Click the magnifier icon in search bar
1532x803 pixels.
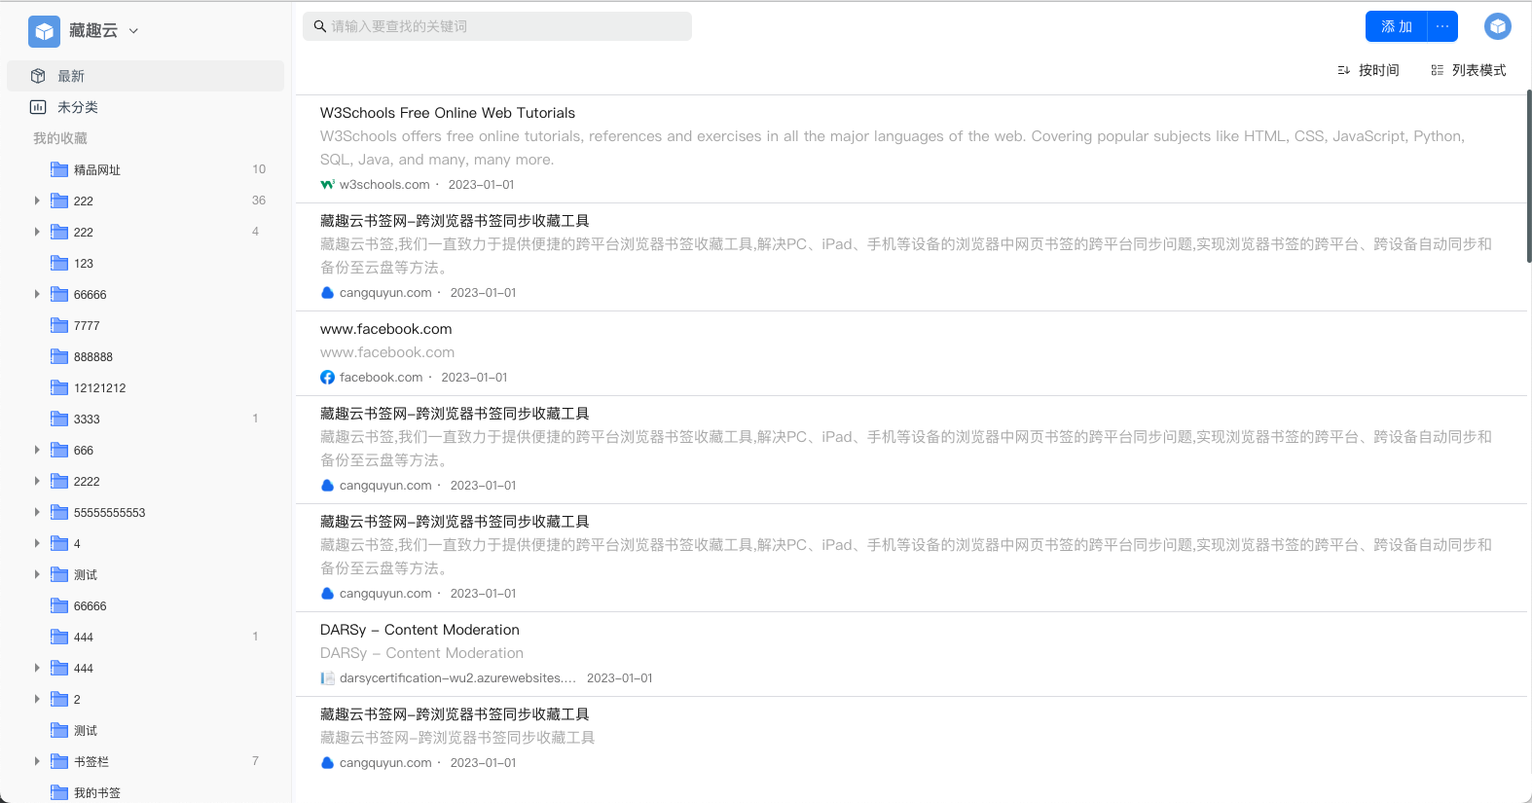pos(319,26)
